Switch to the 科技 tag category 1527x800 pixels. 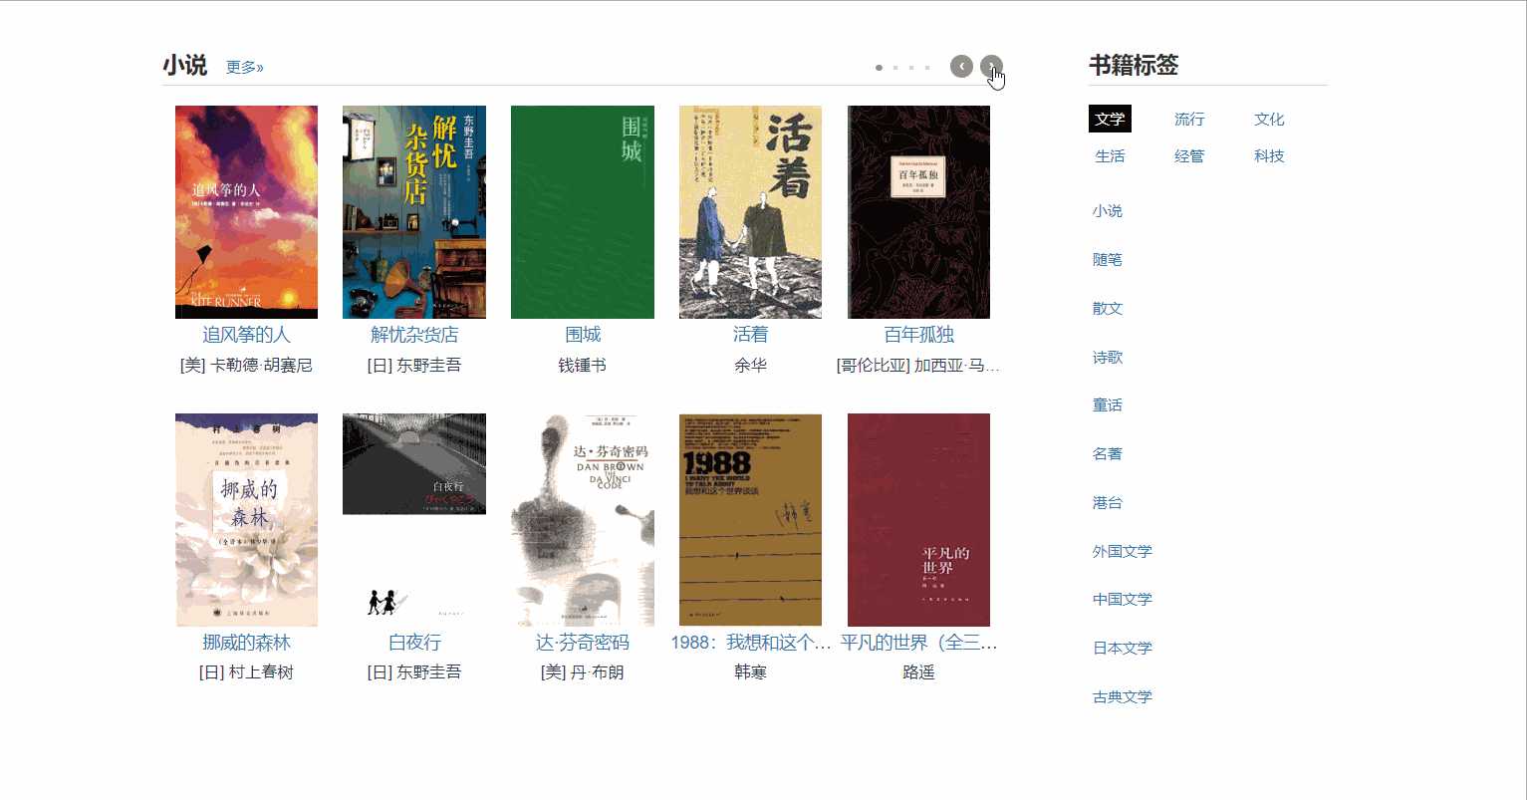(x=1269, y=155)
